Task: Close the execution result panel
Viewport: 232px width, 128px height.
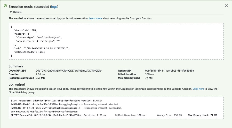Action: tap(226, 6)
